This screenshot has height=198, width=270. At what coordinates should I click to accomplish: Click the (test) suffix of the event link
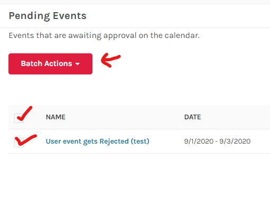point(140,142)
